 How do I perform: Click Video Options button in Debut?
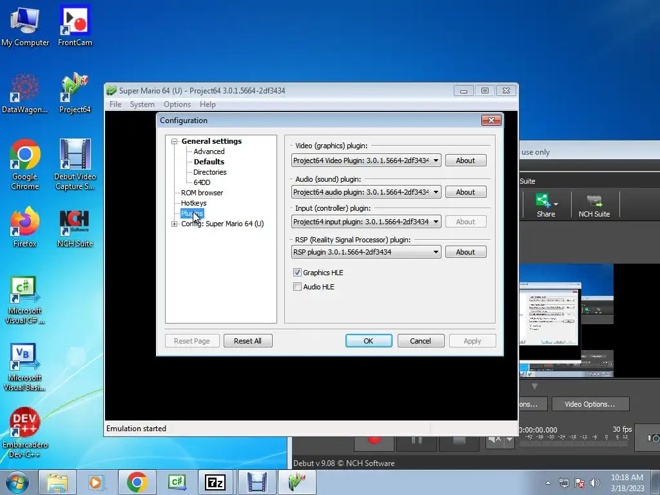[x=590, y=404]
